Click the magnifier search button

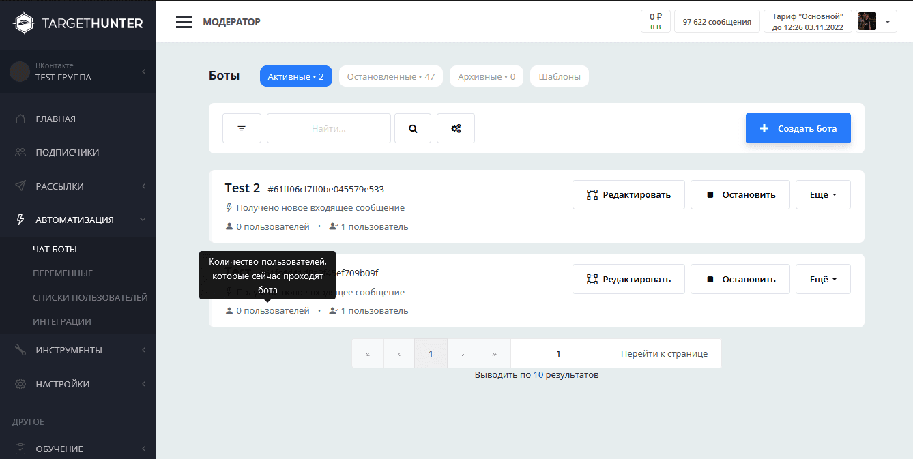click(x=413, y=128)
